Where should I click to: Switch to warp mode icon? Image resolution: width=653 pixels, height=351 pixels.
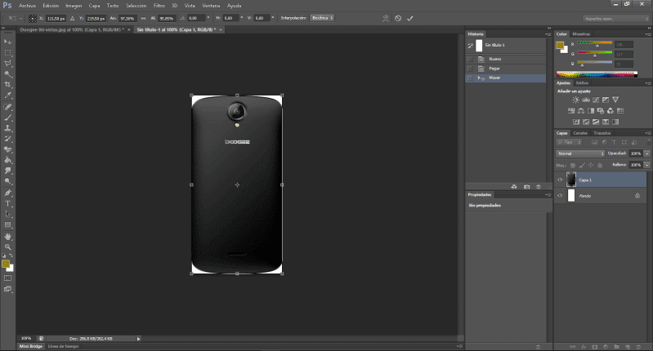coord(386,18)
